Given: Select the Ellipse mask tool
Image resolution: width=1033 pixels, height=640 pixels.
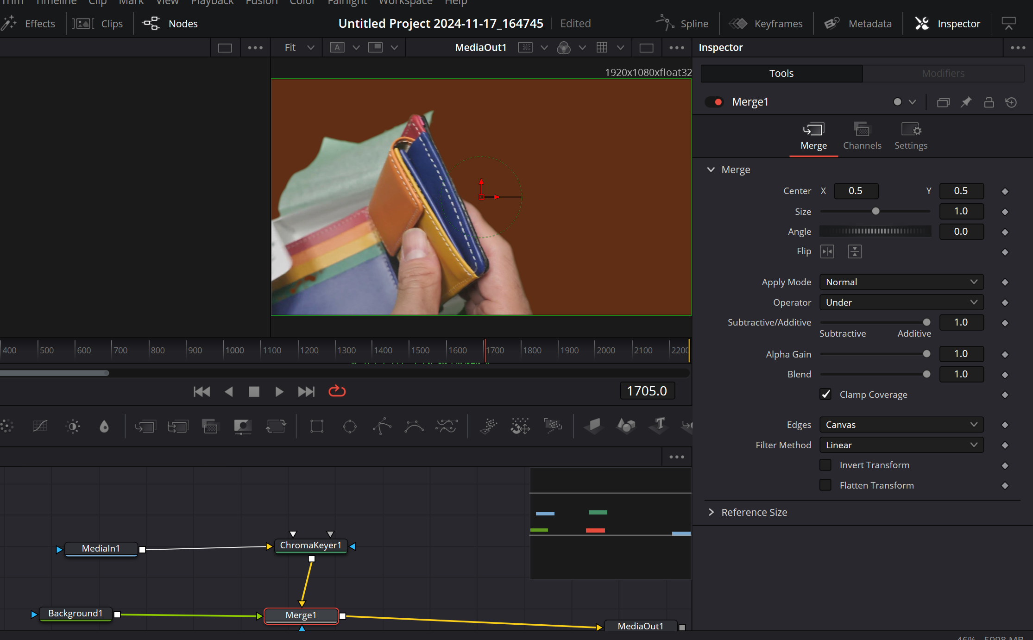Looking at the screenshot, I should pyautogui.click(x=349, y=426).
